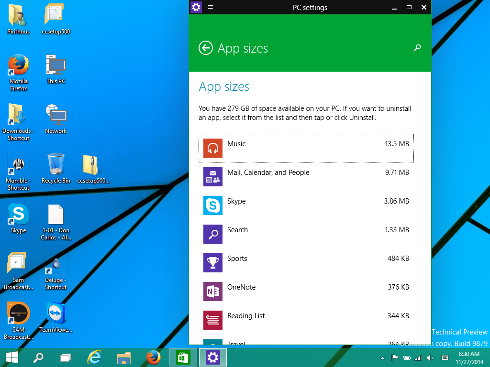The height and width of the screenshot is (367, 490).
Task: Show hidden tray icons arrow
Action: point(382,358)
